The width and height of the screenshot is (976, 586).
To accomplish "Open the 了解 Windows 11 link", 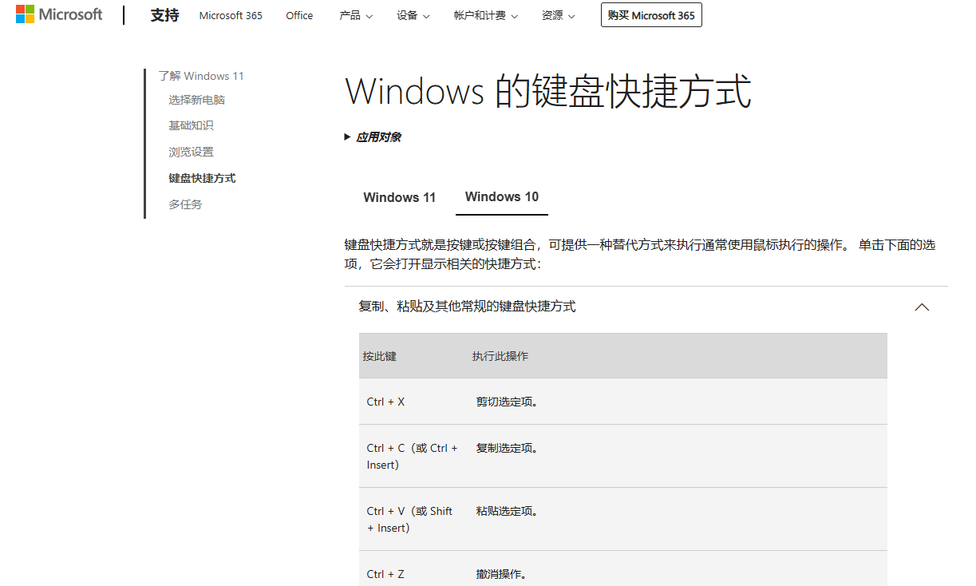I will pyautogui.click(x=202, y=75).
